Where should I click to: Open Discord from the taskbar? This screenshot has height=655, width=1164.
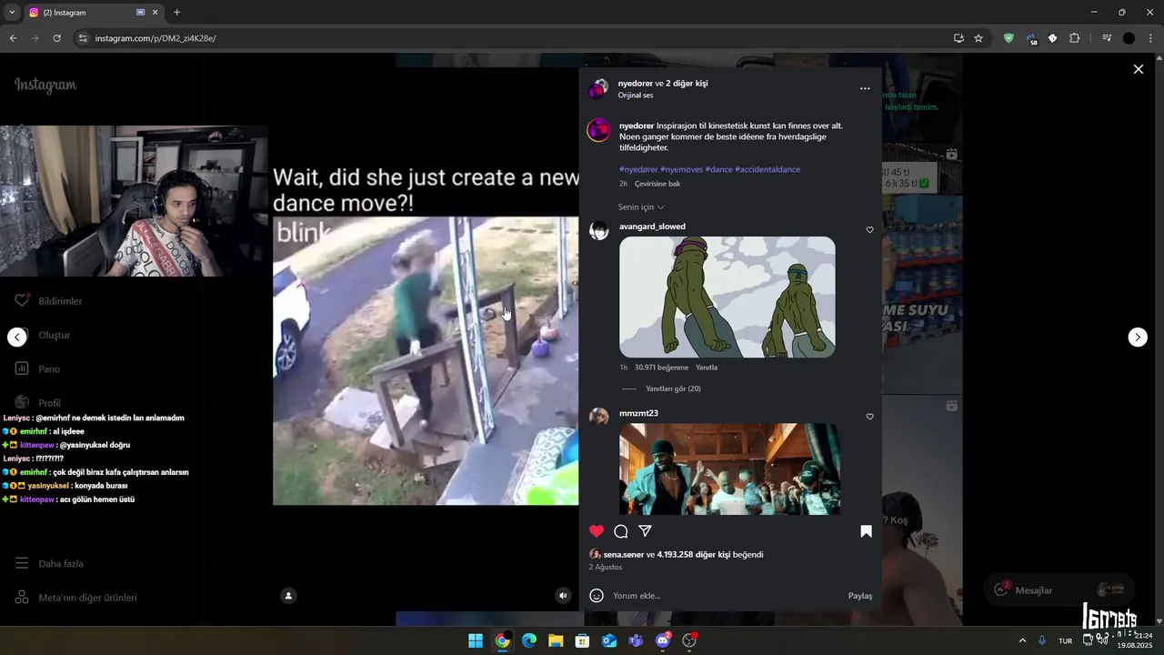point(663,641)
